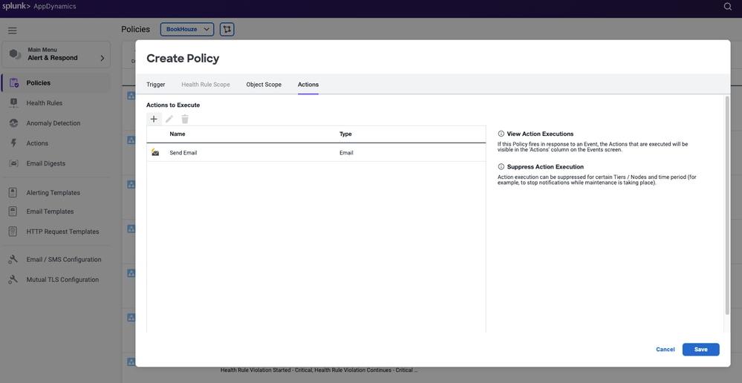Switch to the Object Scope tab
Screen dimensions: 742x383
tap(264, 85)
